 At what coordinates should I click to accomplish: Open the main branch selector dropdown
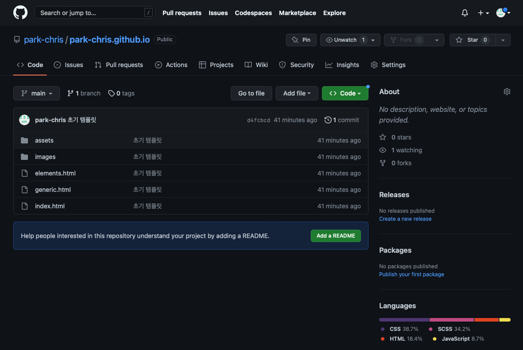click(x=37, y=93)
